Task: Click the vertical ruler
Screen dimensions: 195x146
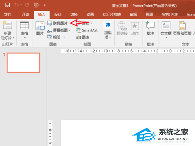Action: (50, 133)
